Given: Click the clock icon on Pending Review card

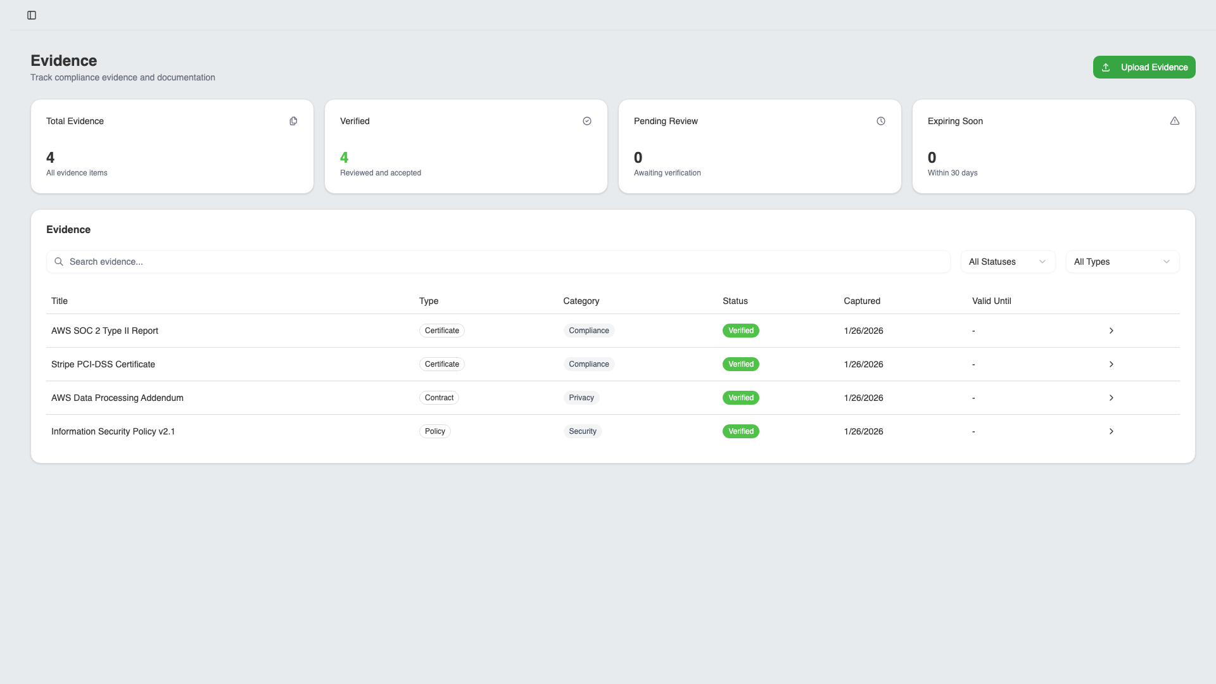Looking at the screenshot, I should (x=881, y=120).
